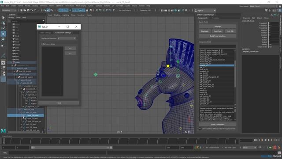Screen dimensions: 282x159
Task: Open the Outliner search filter dropdown arrow
Action: pyautogui.click(x=43, y=21)
